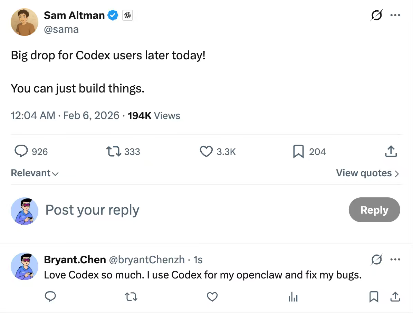The image size is (413, 314).
Task: Open more options on Bryant.Chen's reply
Action: [395, 259]
